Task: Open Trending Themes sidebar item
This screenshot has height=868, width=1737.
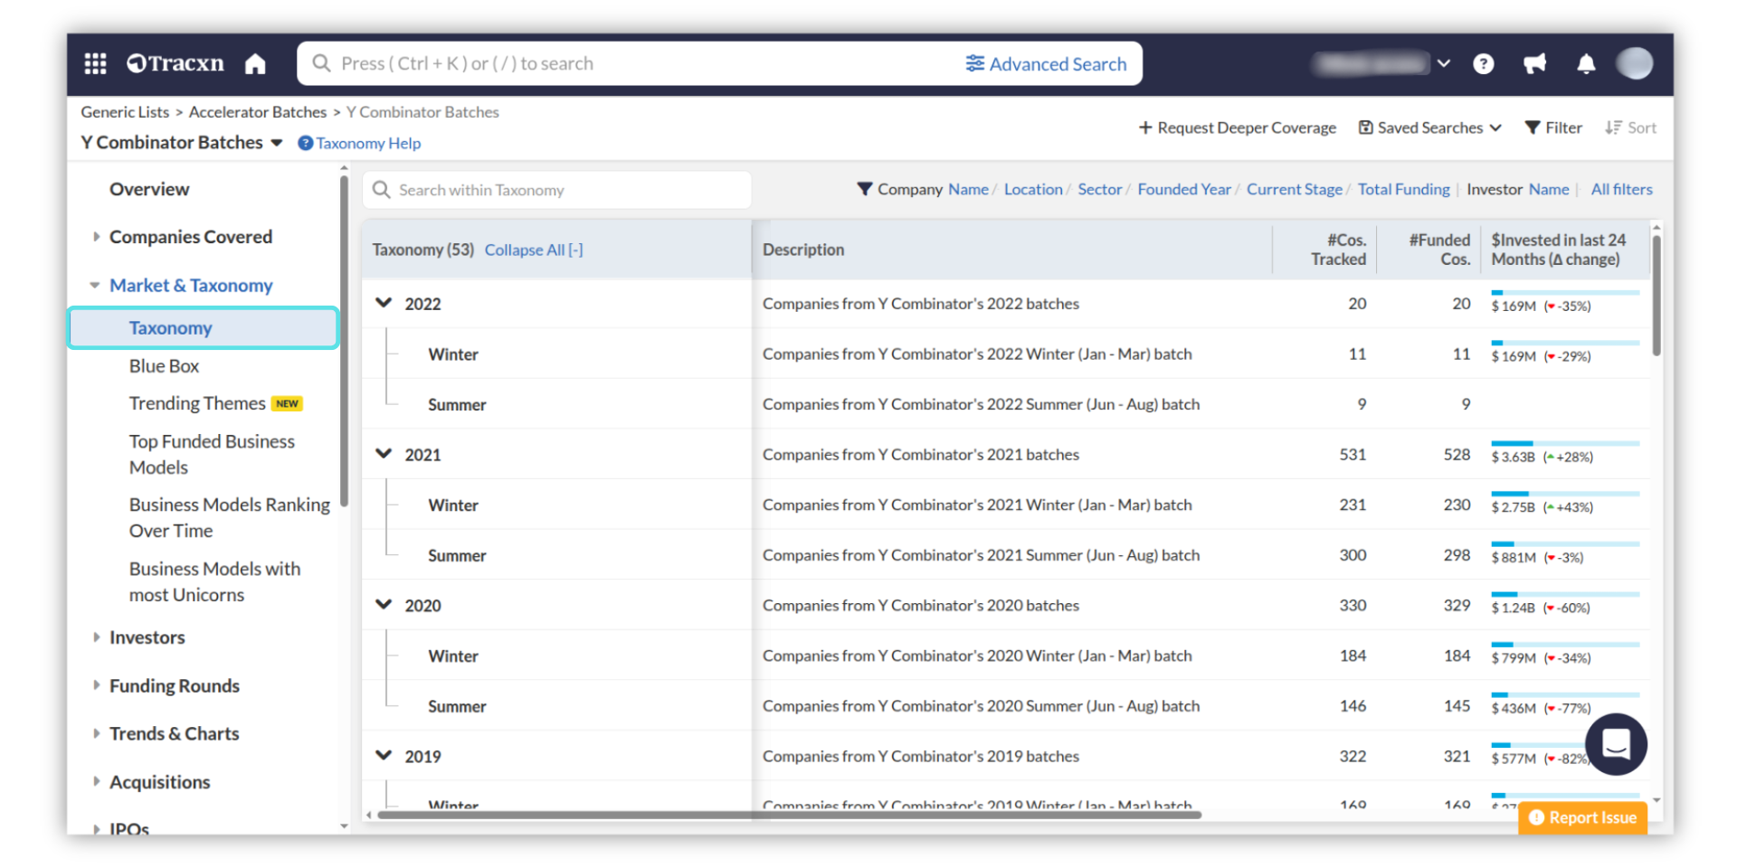Action: pos(197,403)
